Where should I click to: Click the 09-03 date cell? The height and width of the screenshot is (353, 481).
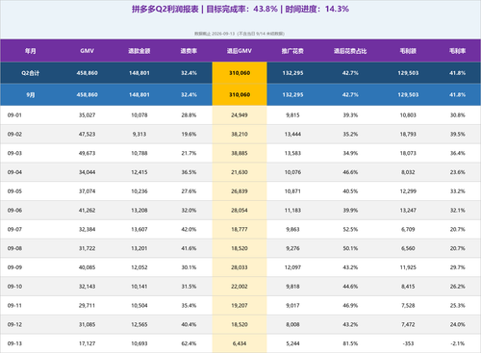tap(14, 153)
